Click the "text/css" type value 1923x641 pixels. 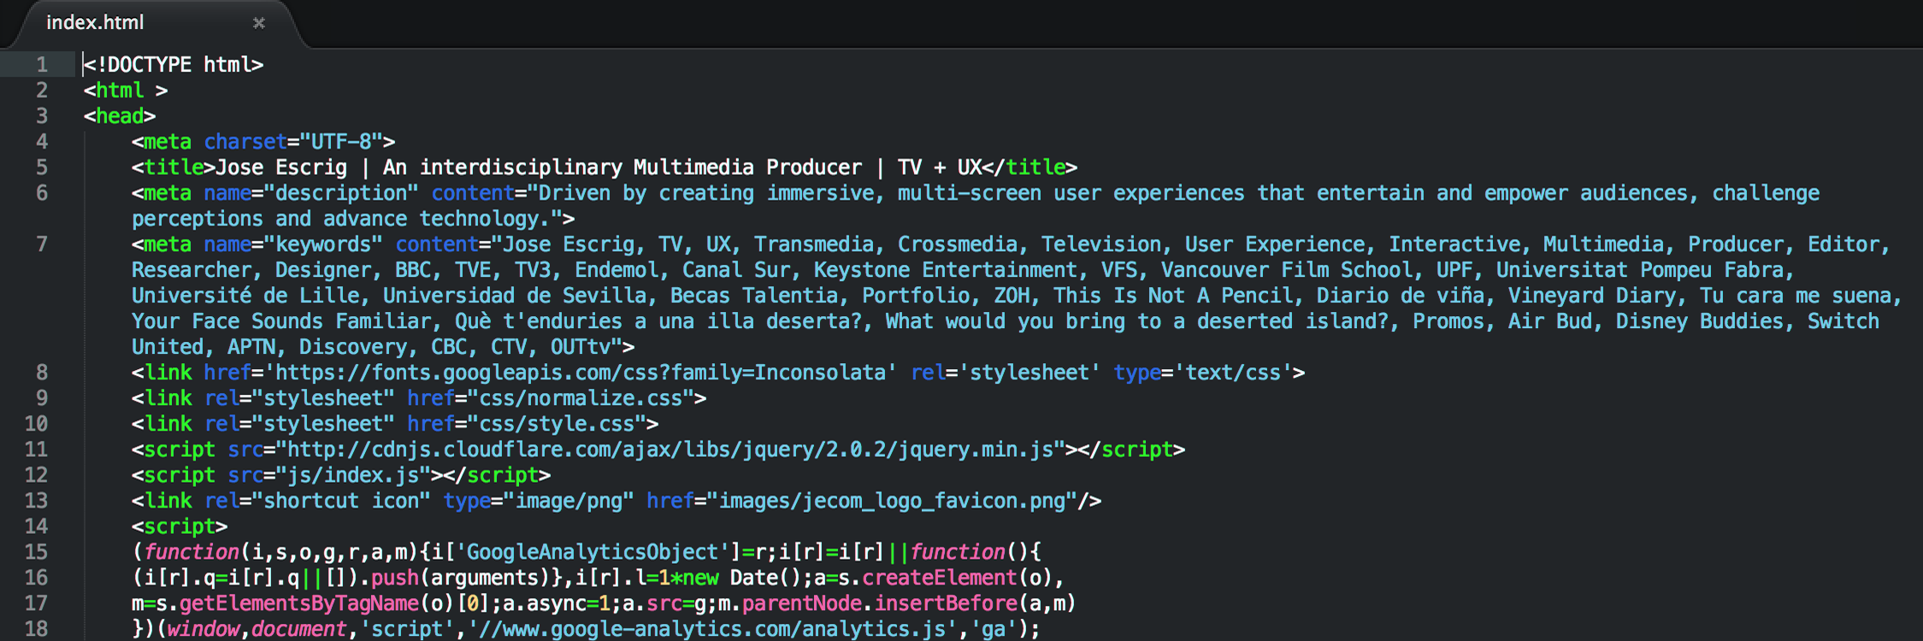[x=1233, y=372]
